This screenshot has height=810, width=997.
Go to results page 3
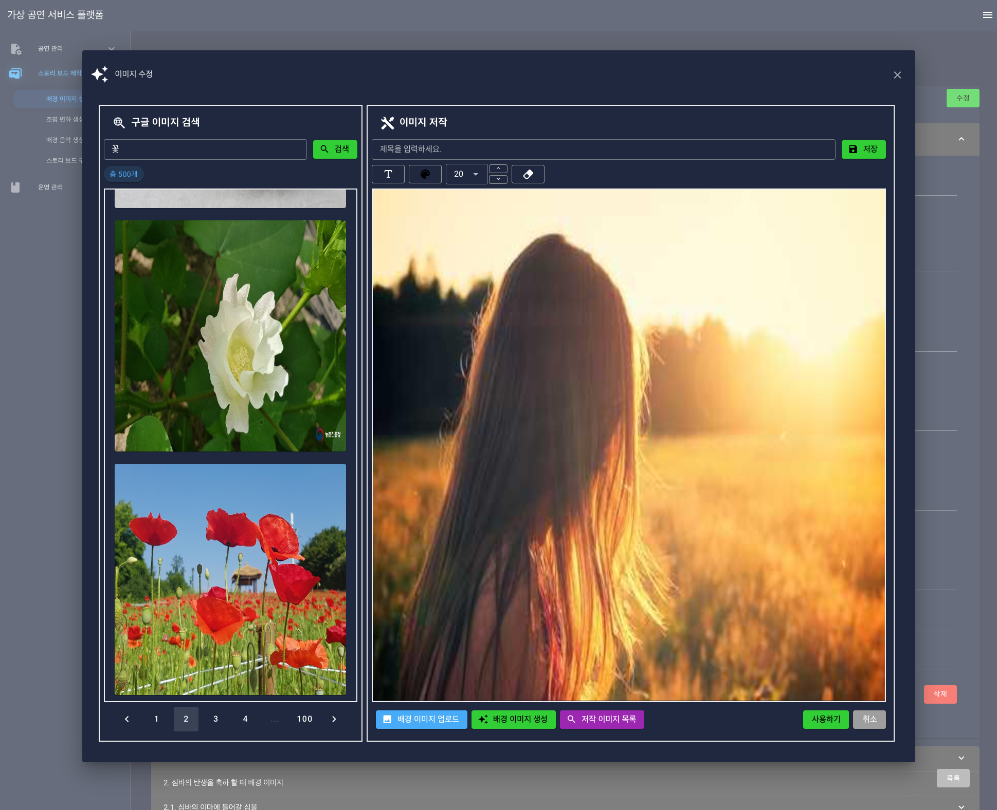click(215, 719)
